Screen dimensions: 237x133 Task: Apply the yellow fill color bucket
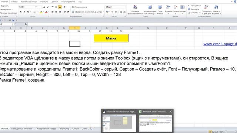41,12
